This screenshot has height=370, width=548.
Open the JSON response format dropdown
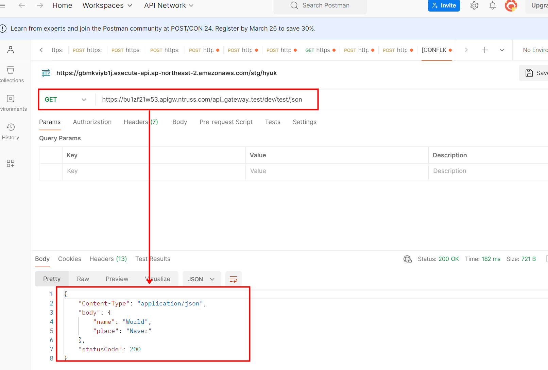(202, 279)
